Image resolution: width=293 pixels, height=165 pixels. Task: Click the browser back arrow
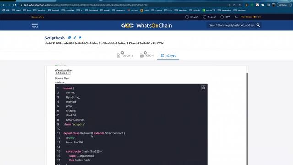(x=4, y=5)
